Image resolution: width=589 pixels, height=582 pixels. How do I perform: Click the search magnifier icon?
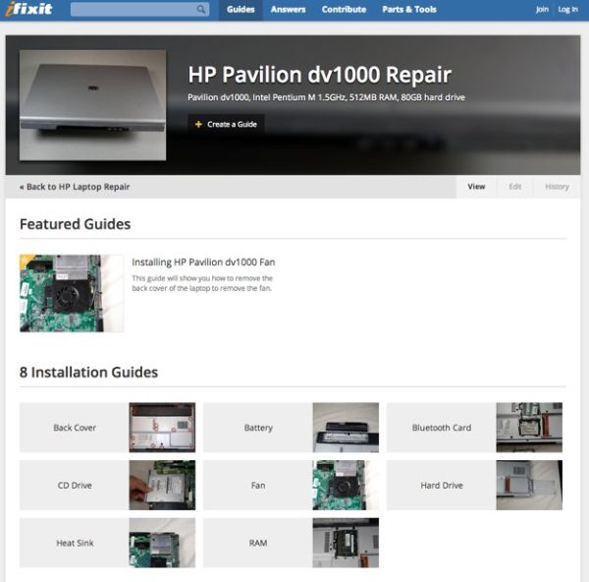pos(201,10)
